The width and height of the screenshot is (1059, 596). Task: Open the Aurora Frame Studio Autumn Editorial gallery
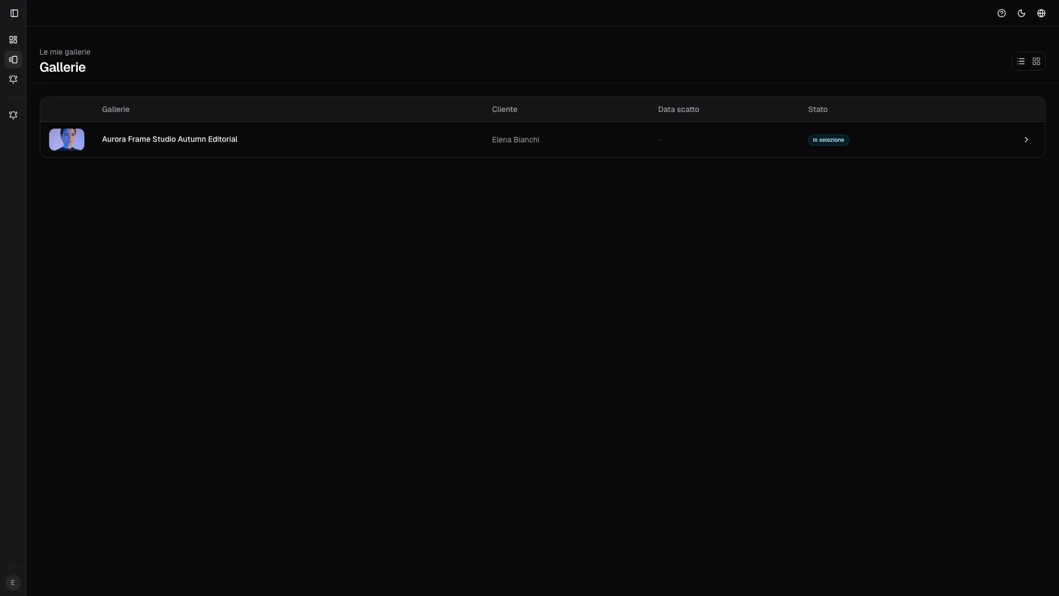click(169, 139)
